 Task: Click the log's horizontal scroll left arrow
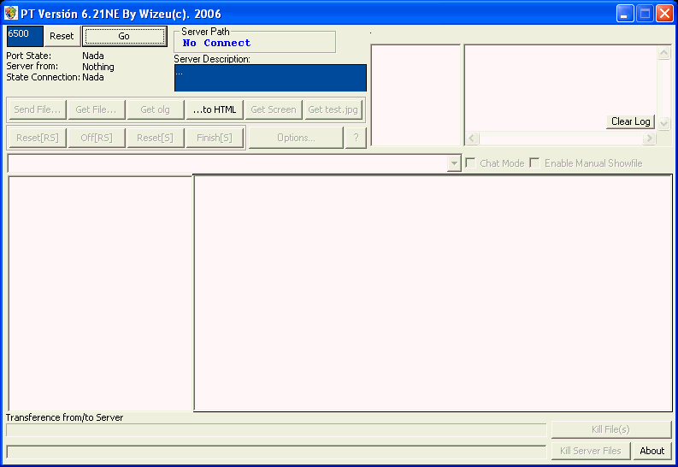click(x=473, y=138)
